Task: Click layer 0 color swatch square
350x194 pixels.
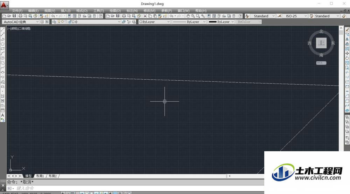Action: 73,22
